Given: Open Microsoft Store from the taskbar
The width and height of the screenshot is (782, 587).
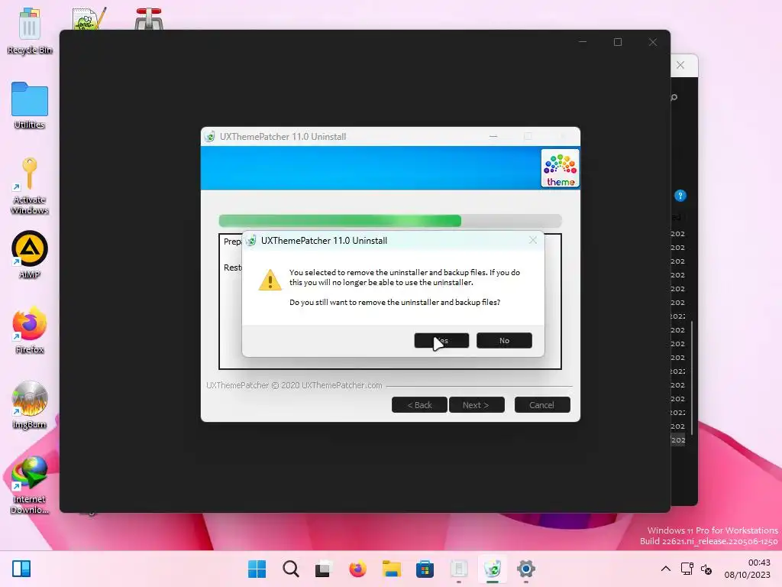Looking at the screenshot, I should click(425, 569).
